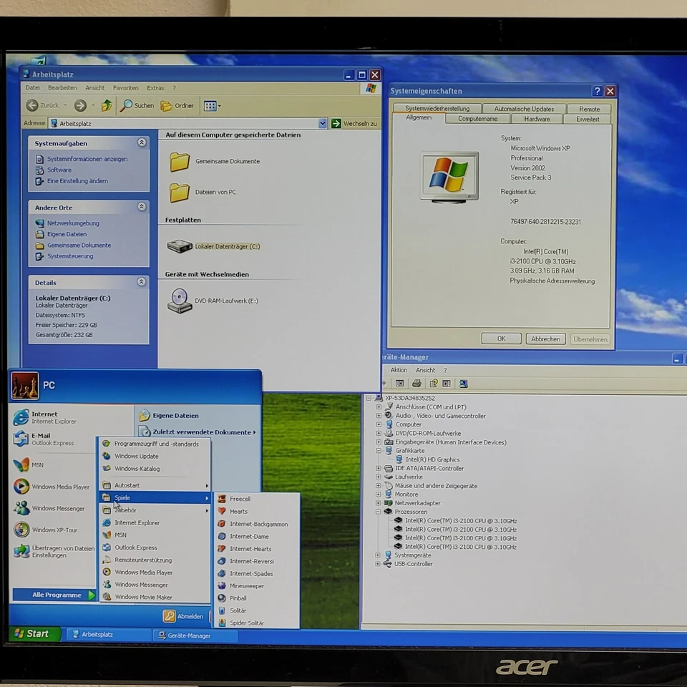
Task: Collapse the Systemaufgaben panel
Action: 141,142
